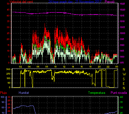Click the E compass letter beside direction chart

124,84
